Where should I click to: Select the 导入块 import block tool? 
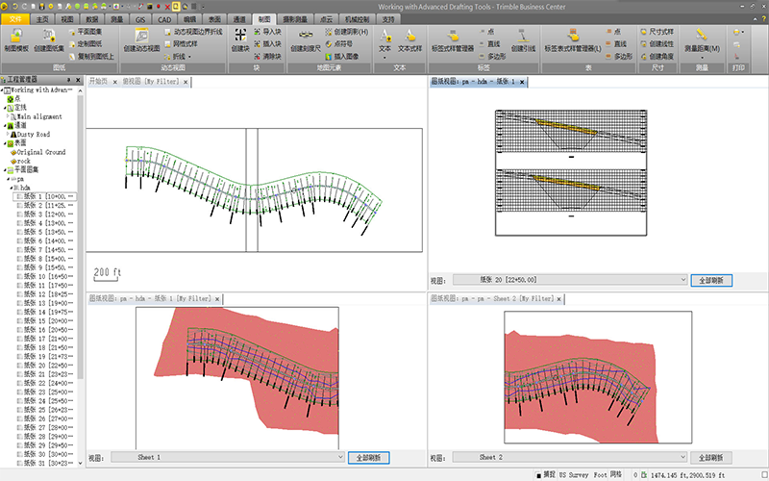point(268,32)
